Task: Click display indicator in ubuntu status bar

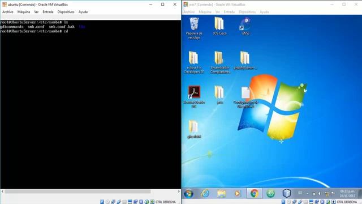Action: [x=130, y=202]
